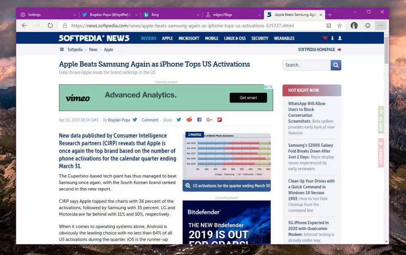Open the 2 Photos activations chart thumbnail
Viewport: 406px width, 255px height.
pos(227,156)
